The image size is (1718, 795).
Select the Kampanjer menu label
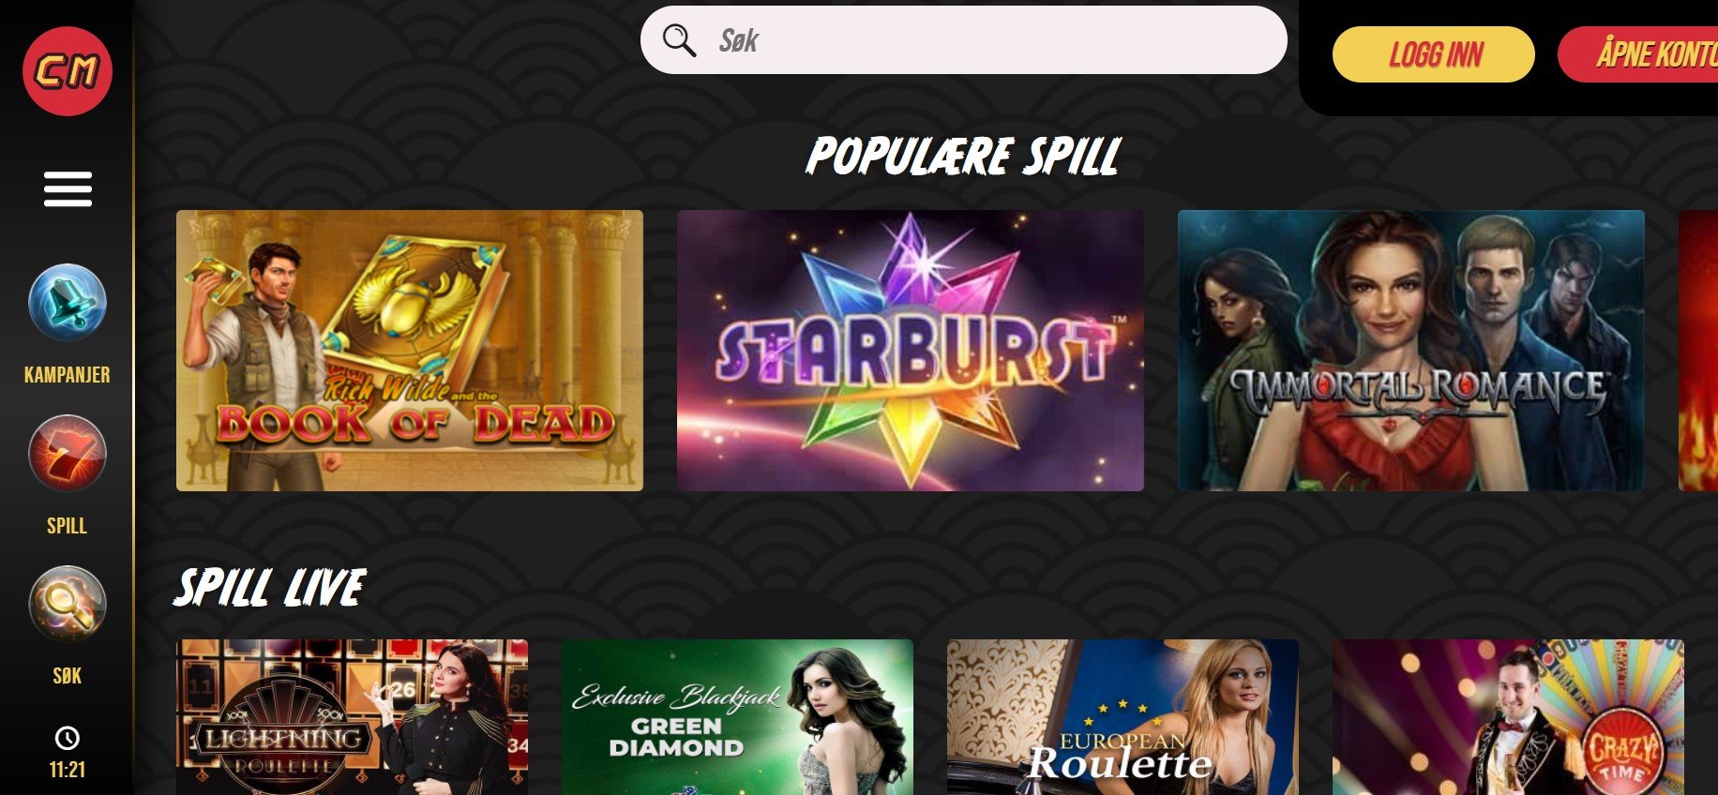(x=68, y=375)
